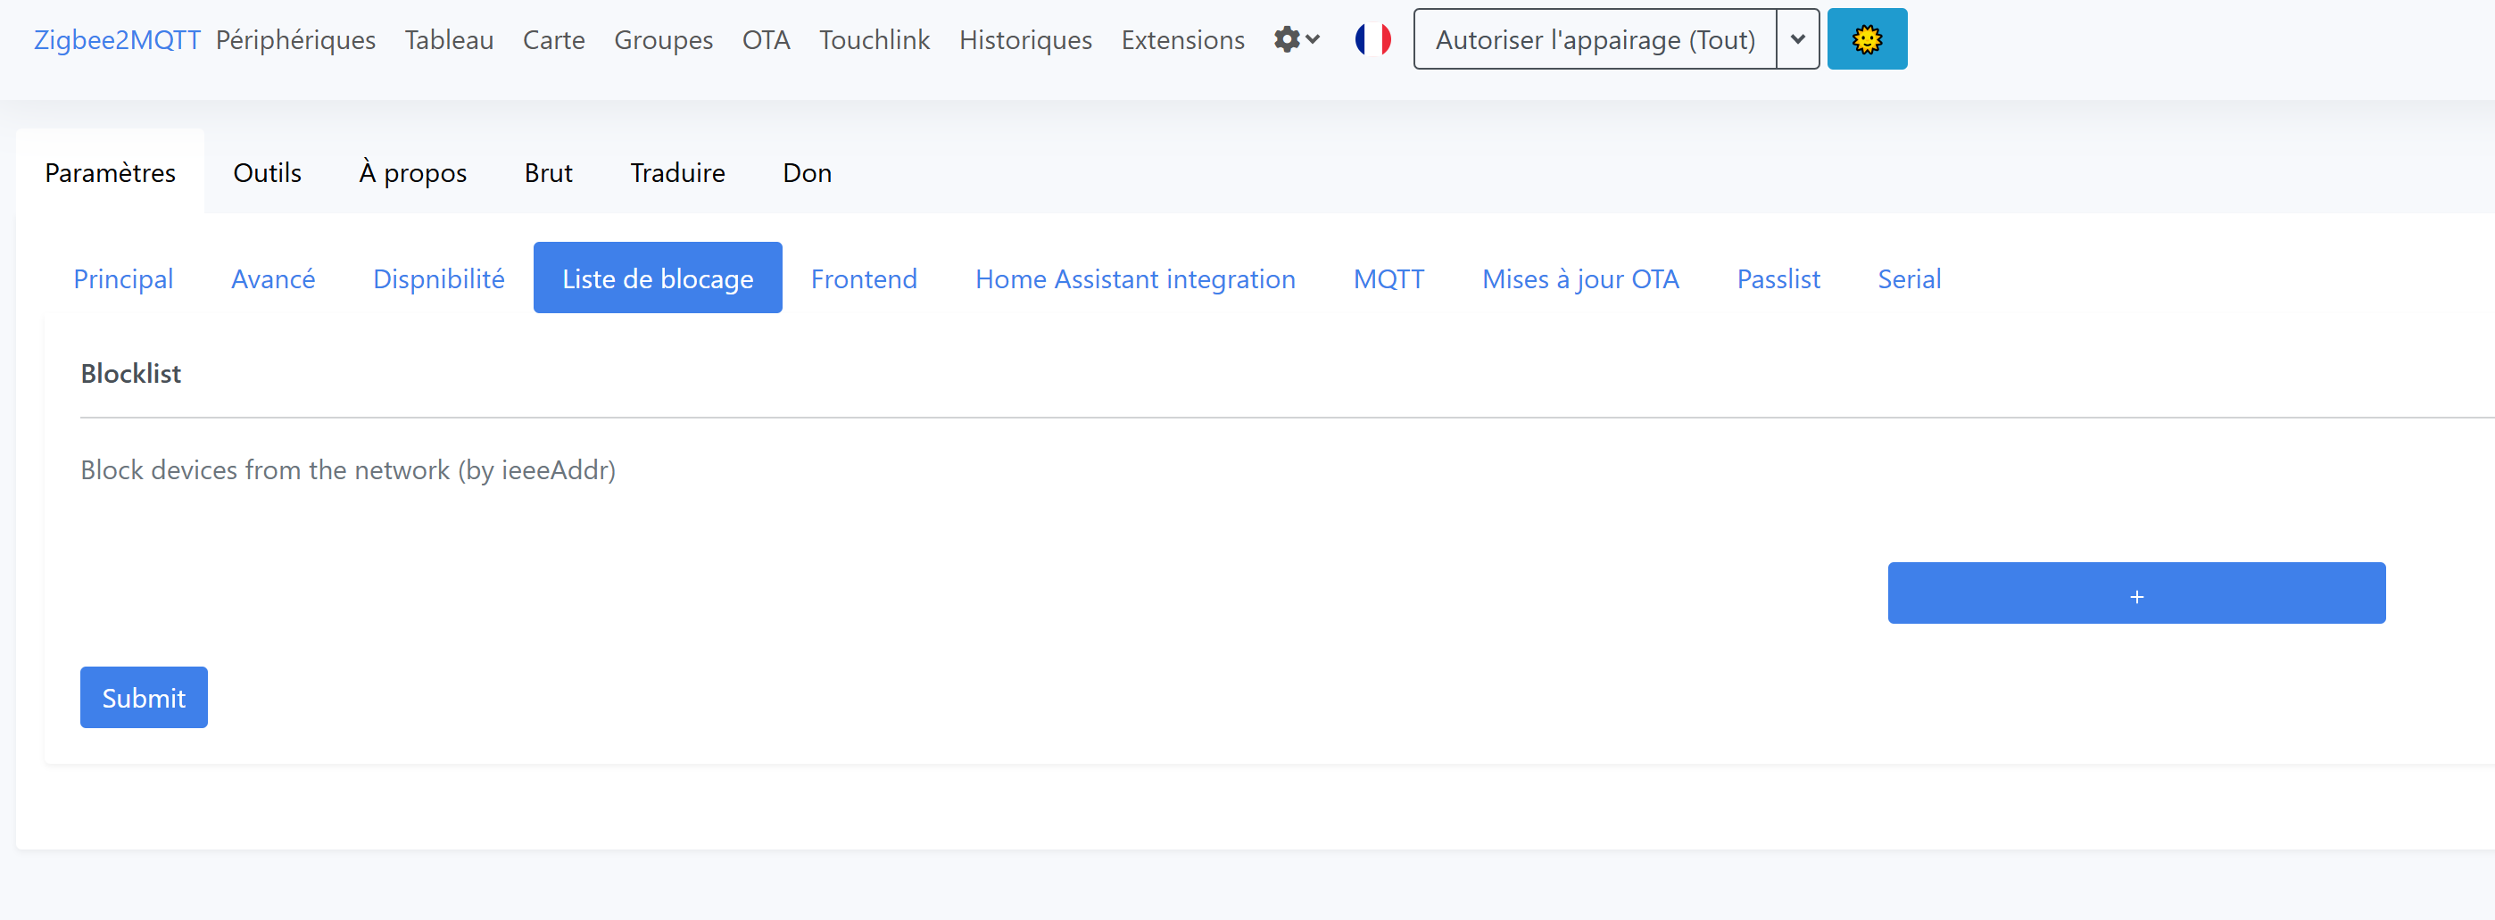Open the MQTT settings section
Screen dimensions: 2495x920
pos(1388,278)
